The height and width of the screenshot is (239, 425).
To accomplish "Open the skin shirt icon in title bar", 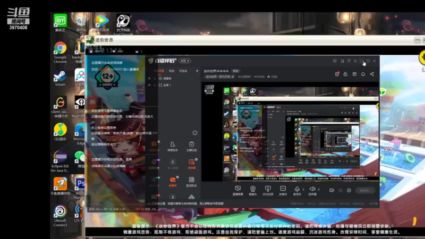I will tap(349, 61).
